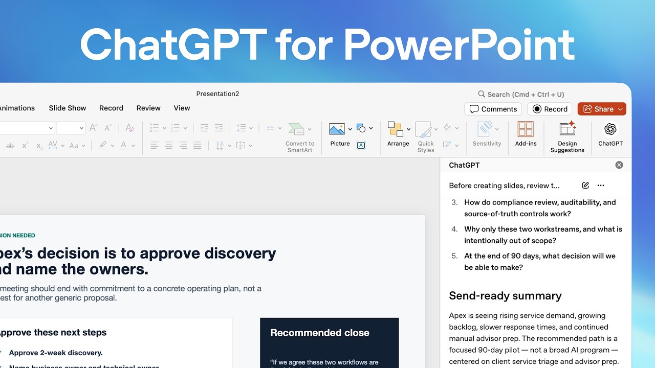655x368 pixels.
Task: Click the align text vertically icon
Action: click(x=241, y=146)
